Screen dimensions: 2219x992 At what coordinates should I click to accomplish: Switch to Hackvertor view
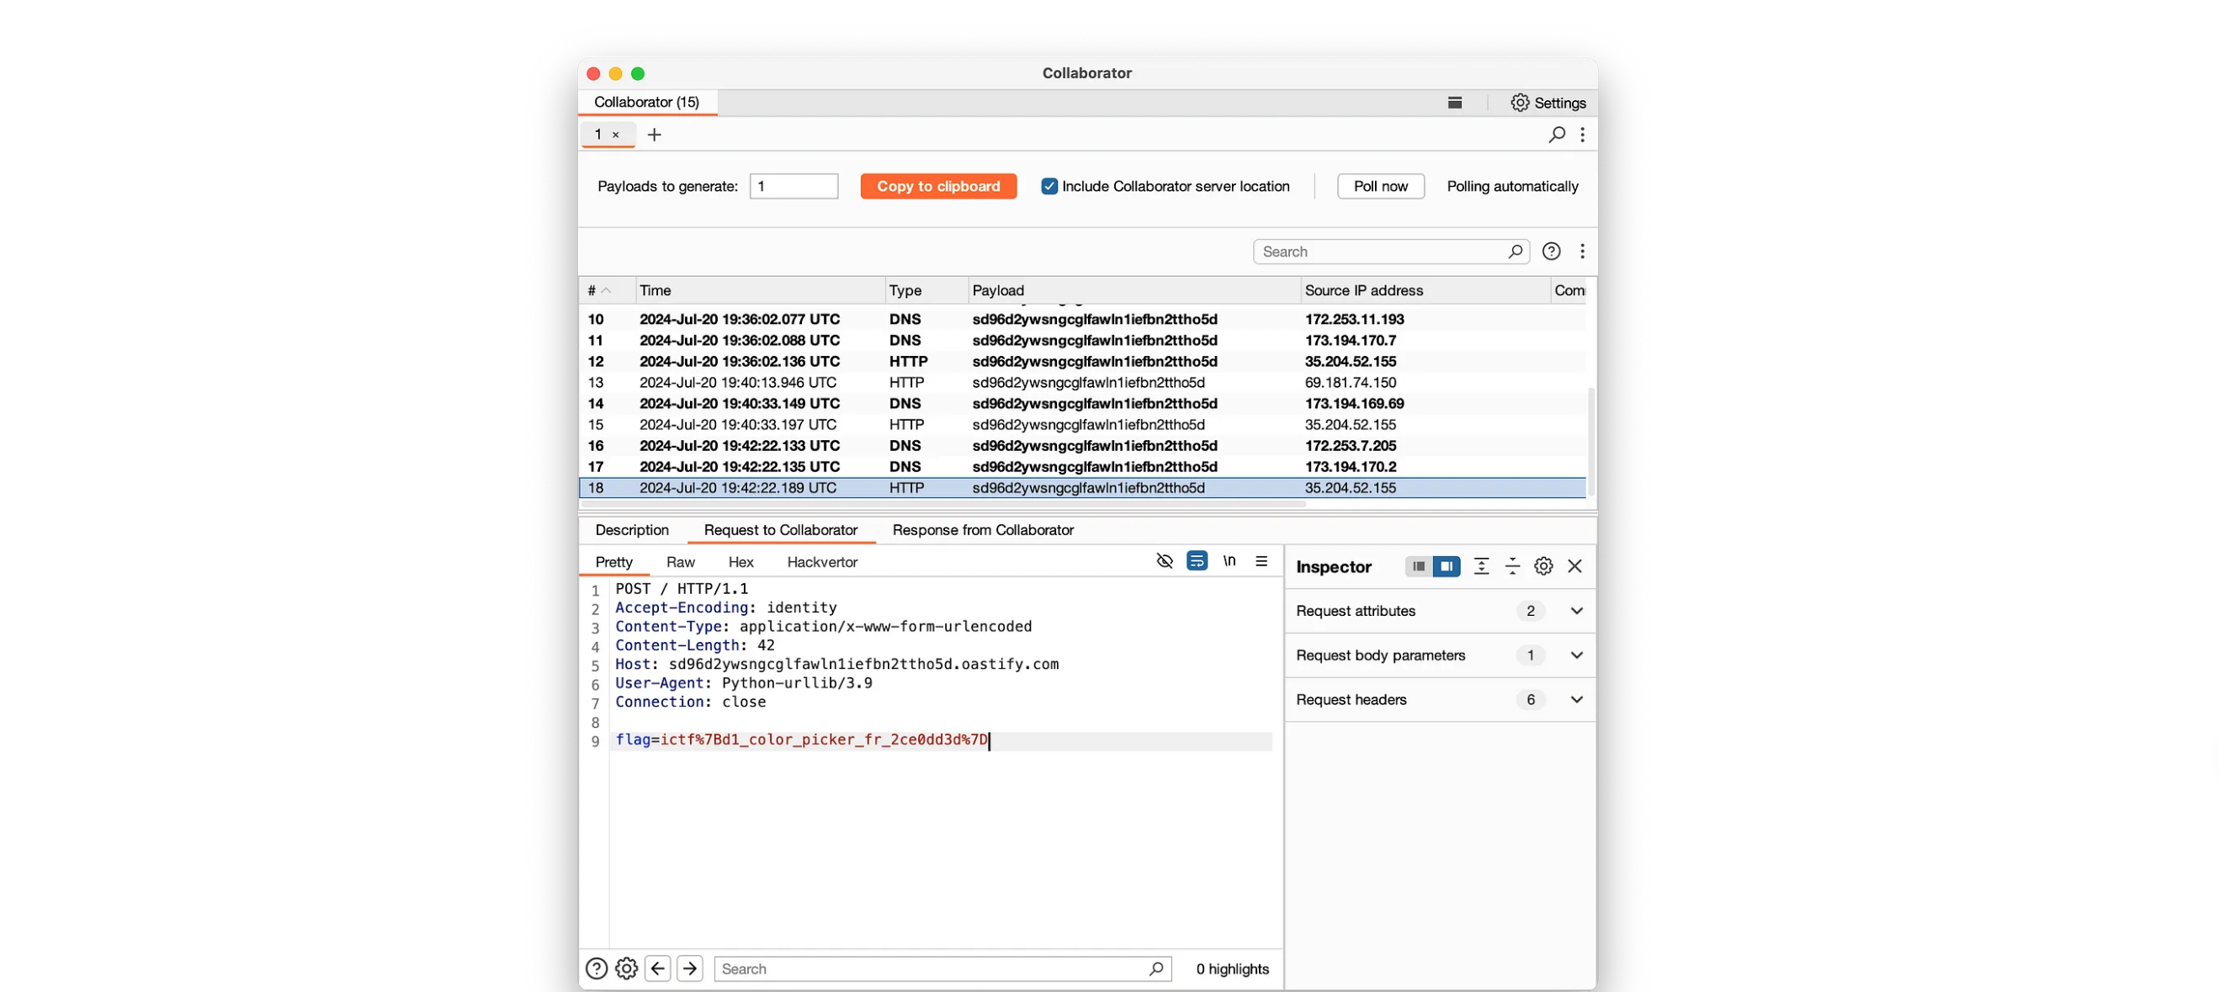(x=822, y=562)
